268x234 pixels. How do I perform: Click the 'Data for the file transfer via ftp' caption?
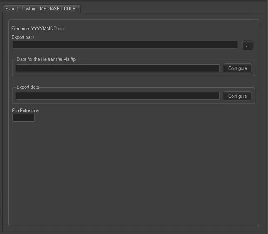point(46,59)
